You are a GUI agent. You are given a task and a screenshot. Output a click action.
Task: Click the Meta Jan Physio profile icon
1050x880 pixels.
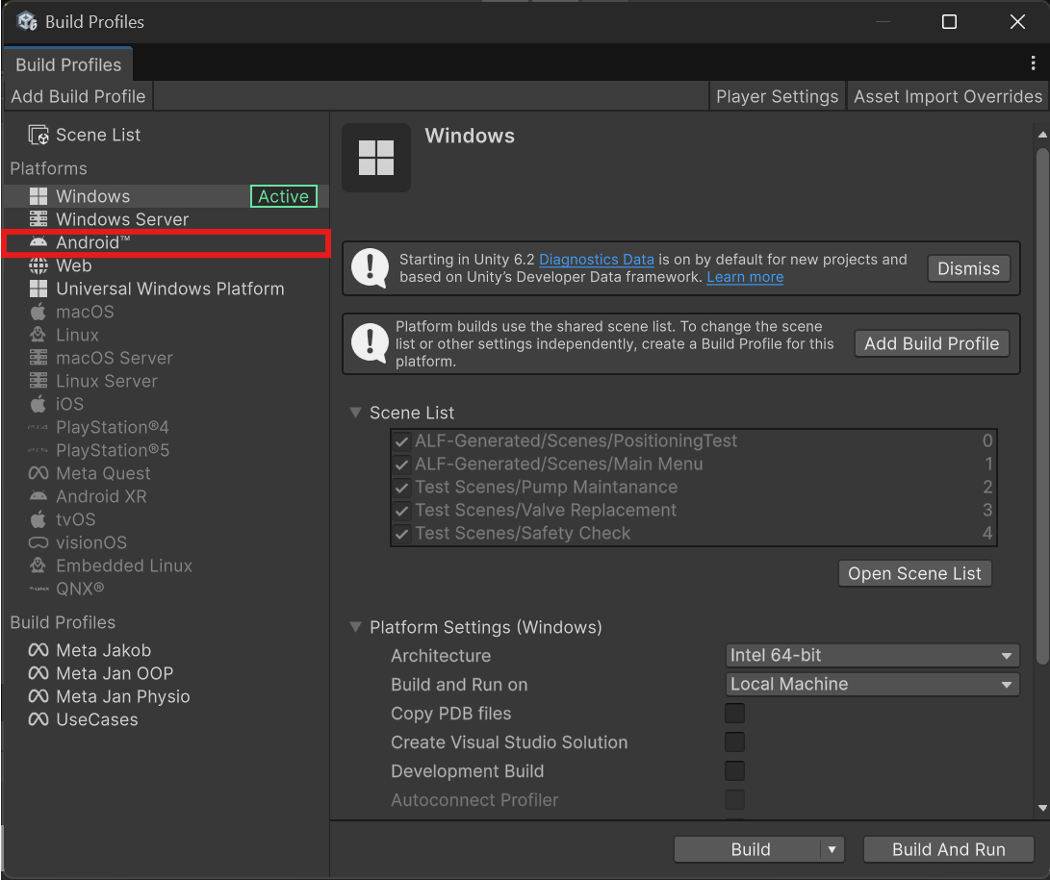(x=38, y=696)
